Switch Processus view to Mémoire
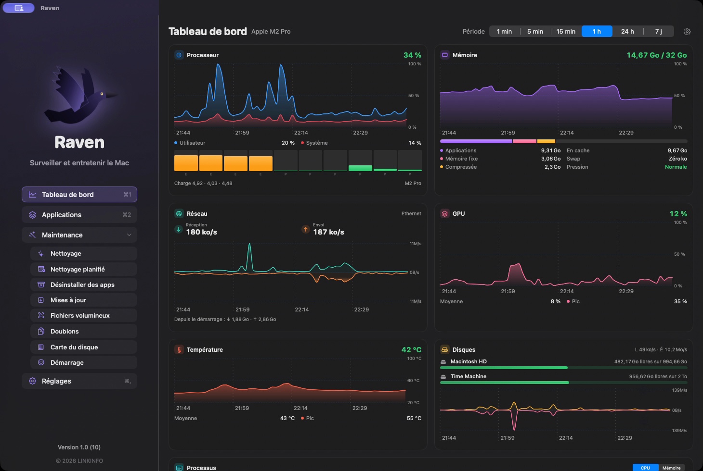This screenshot has height=471, width=703. click(x=671, y=468)
